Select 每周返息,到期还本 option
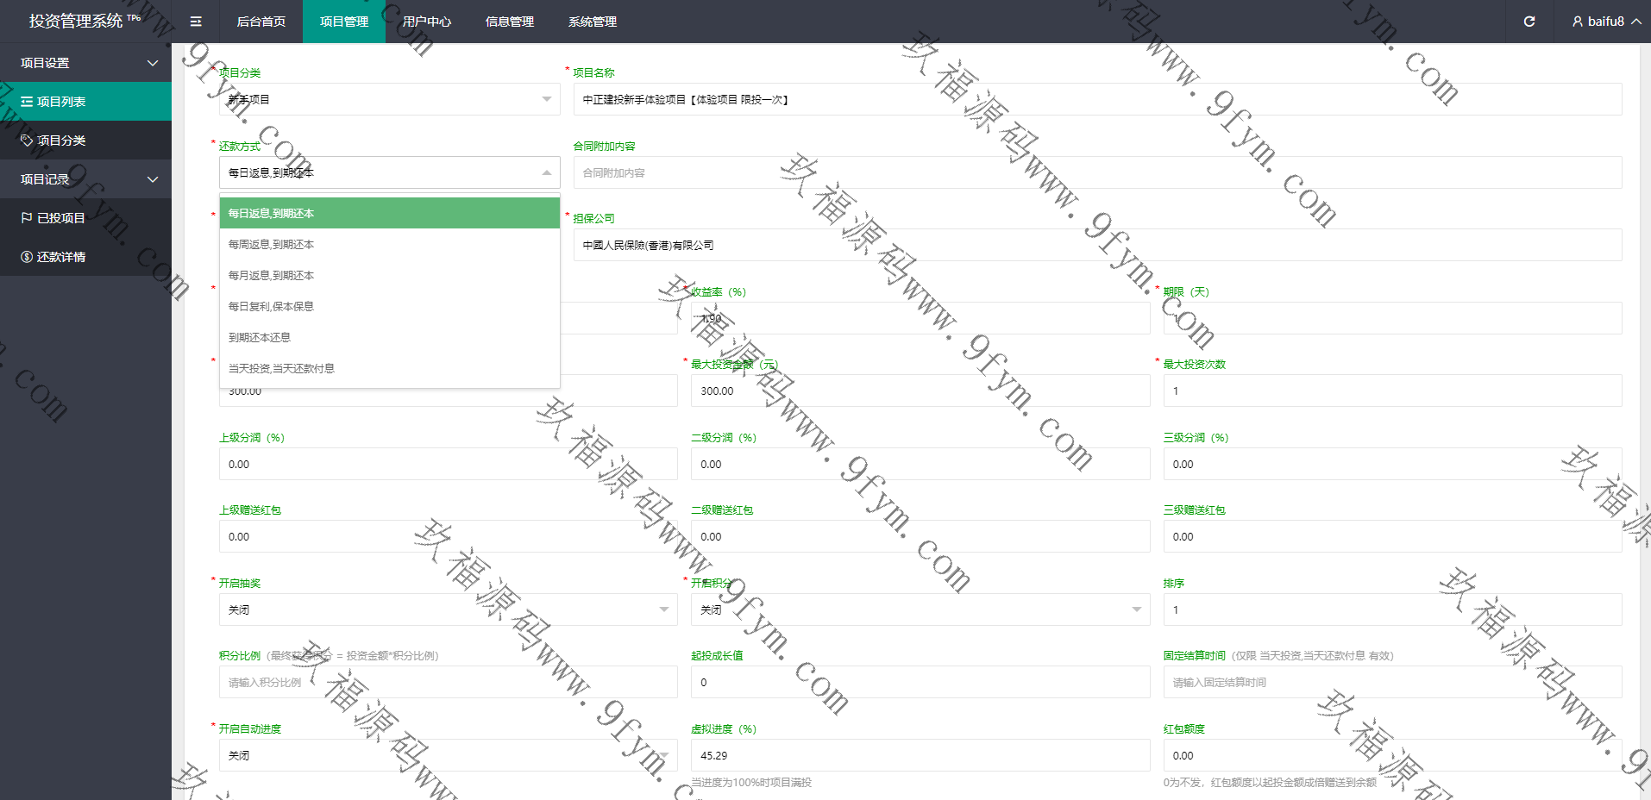 271,245
